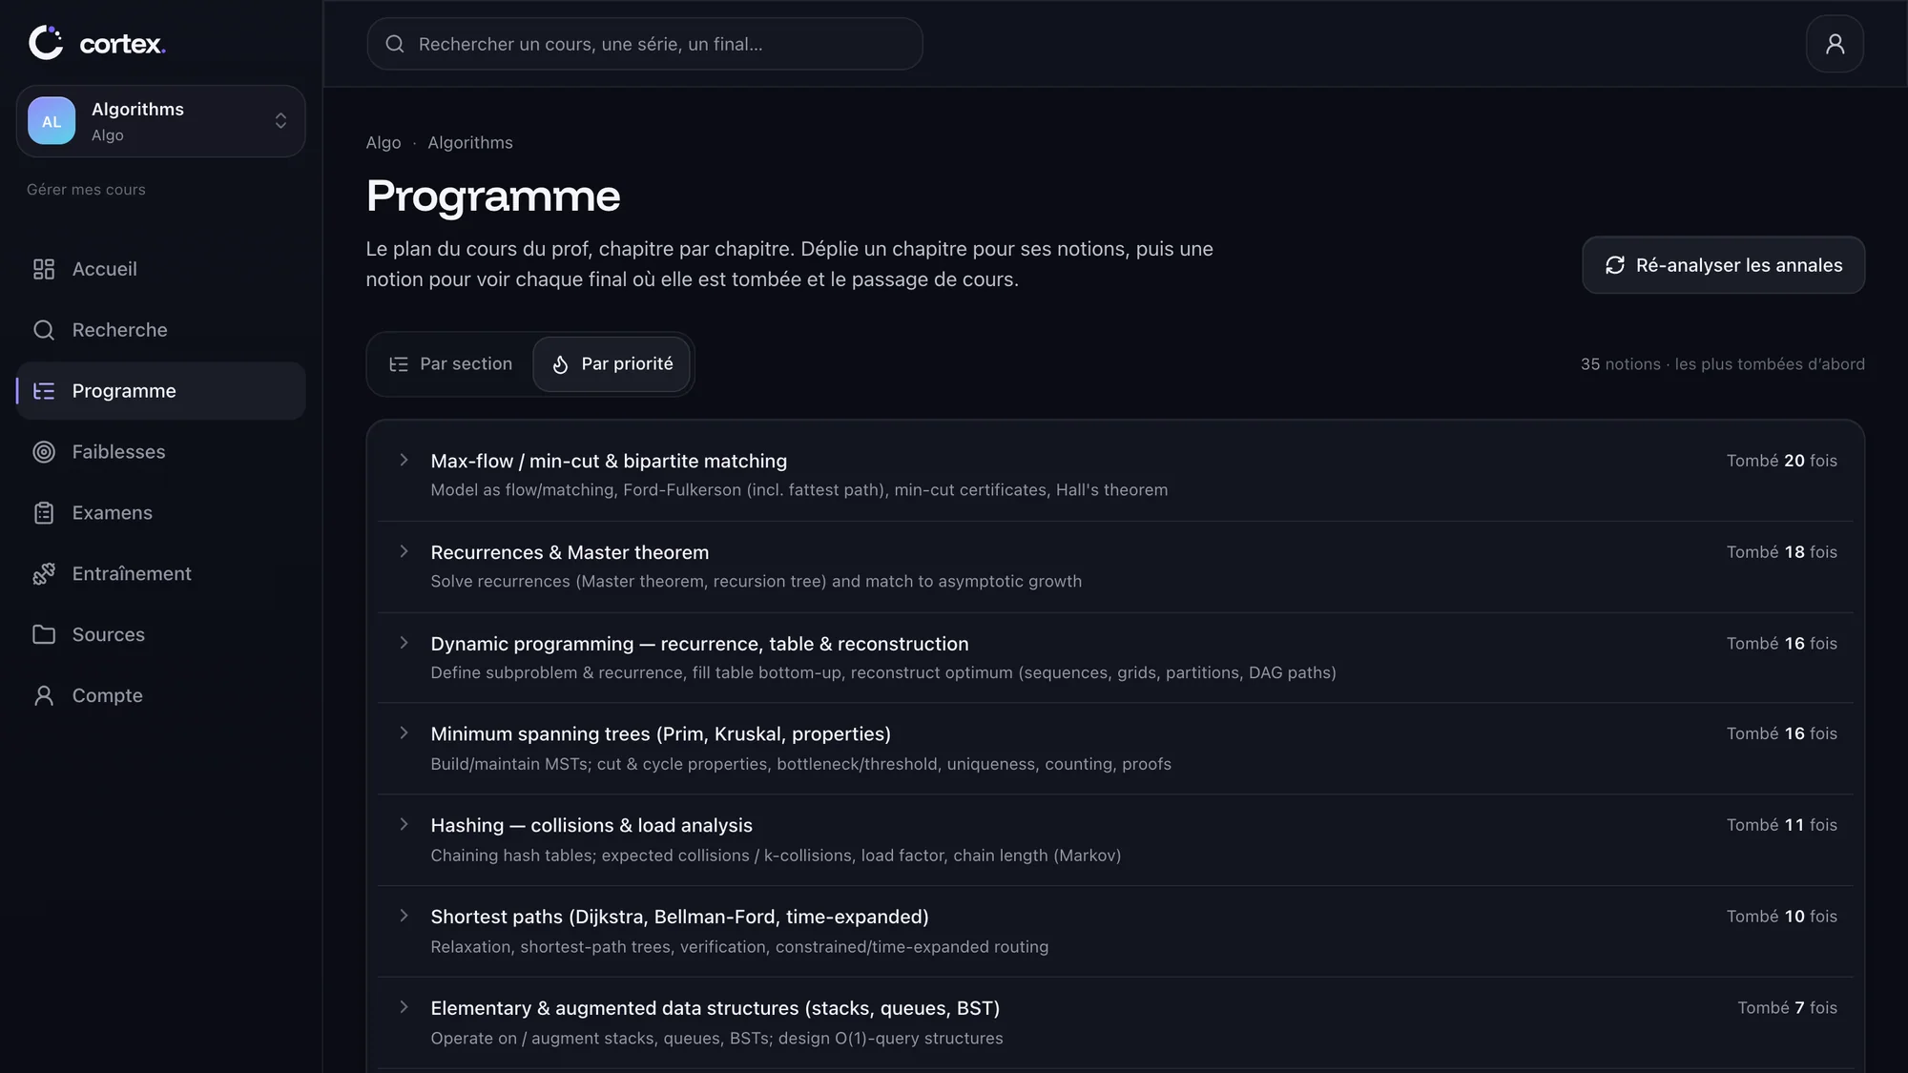Open Examens page from sidebar
1908x1073 pixels.
point(160,513)
